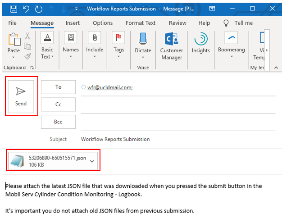Viewport: 282px width, 218px height.
Task: Click the Save icon in title bar
Action: click(14, 9)
